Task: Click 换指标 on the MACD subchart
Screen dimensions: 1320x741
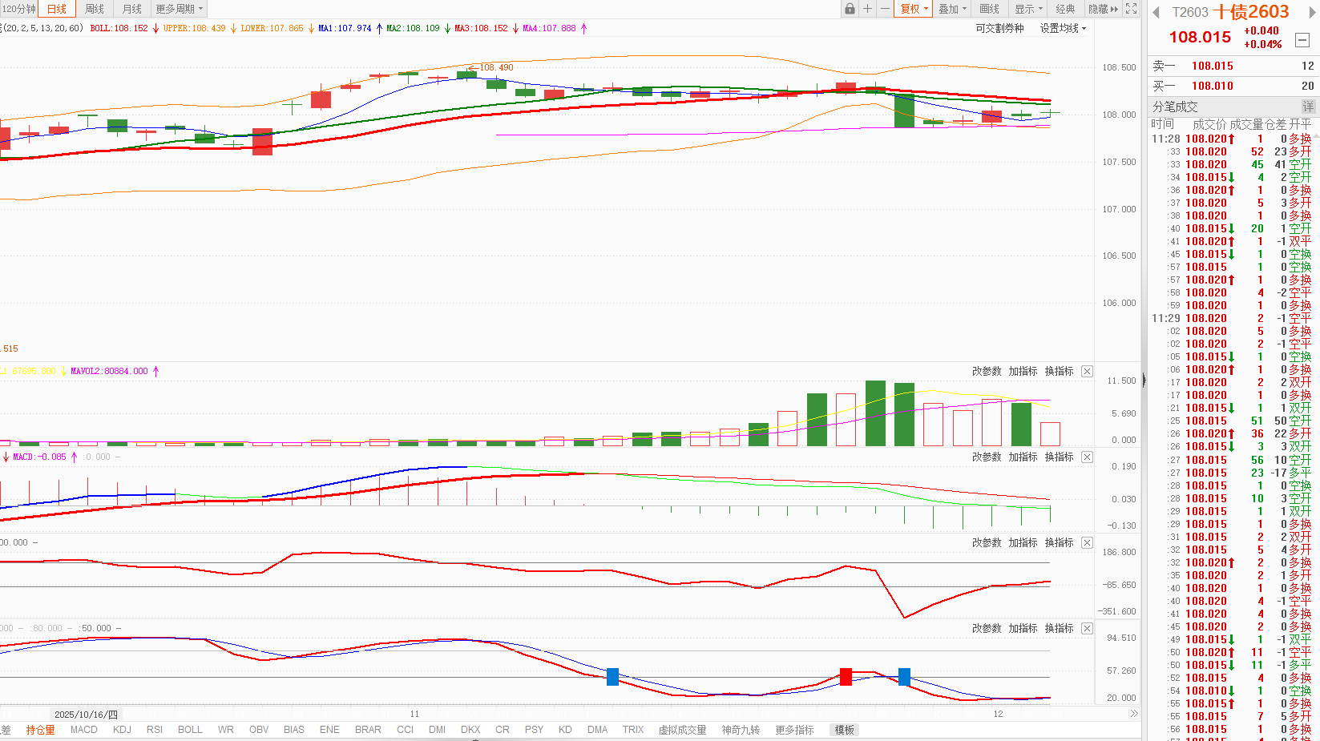Action: point(1059,457)
